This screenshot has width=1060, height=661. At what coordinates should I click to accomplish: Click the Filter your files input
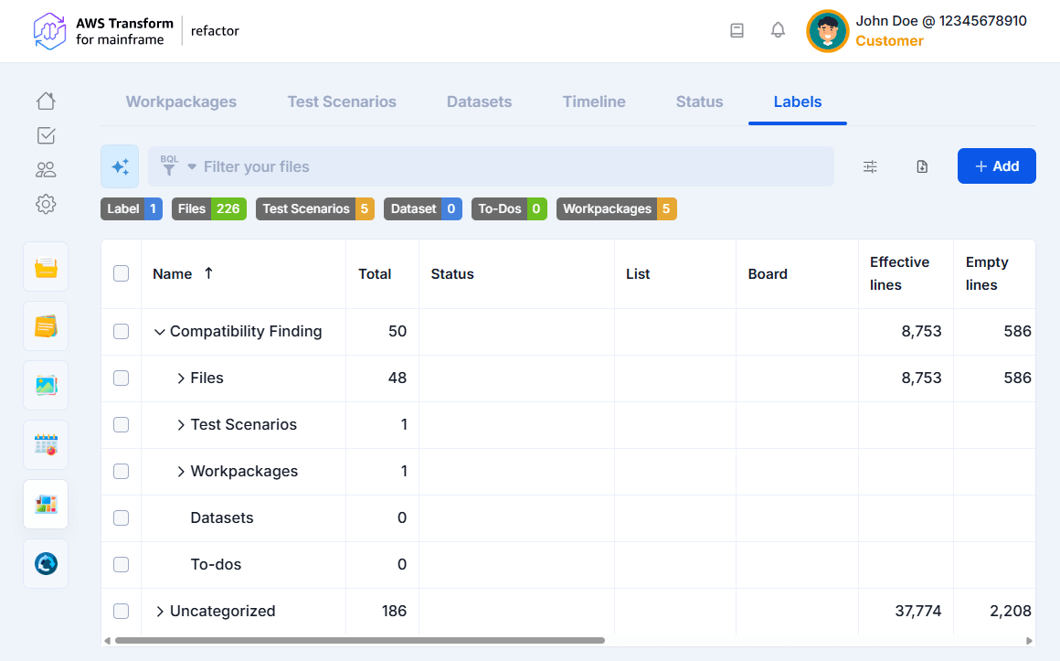[512, 166]
